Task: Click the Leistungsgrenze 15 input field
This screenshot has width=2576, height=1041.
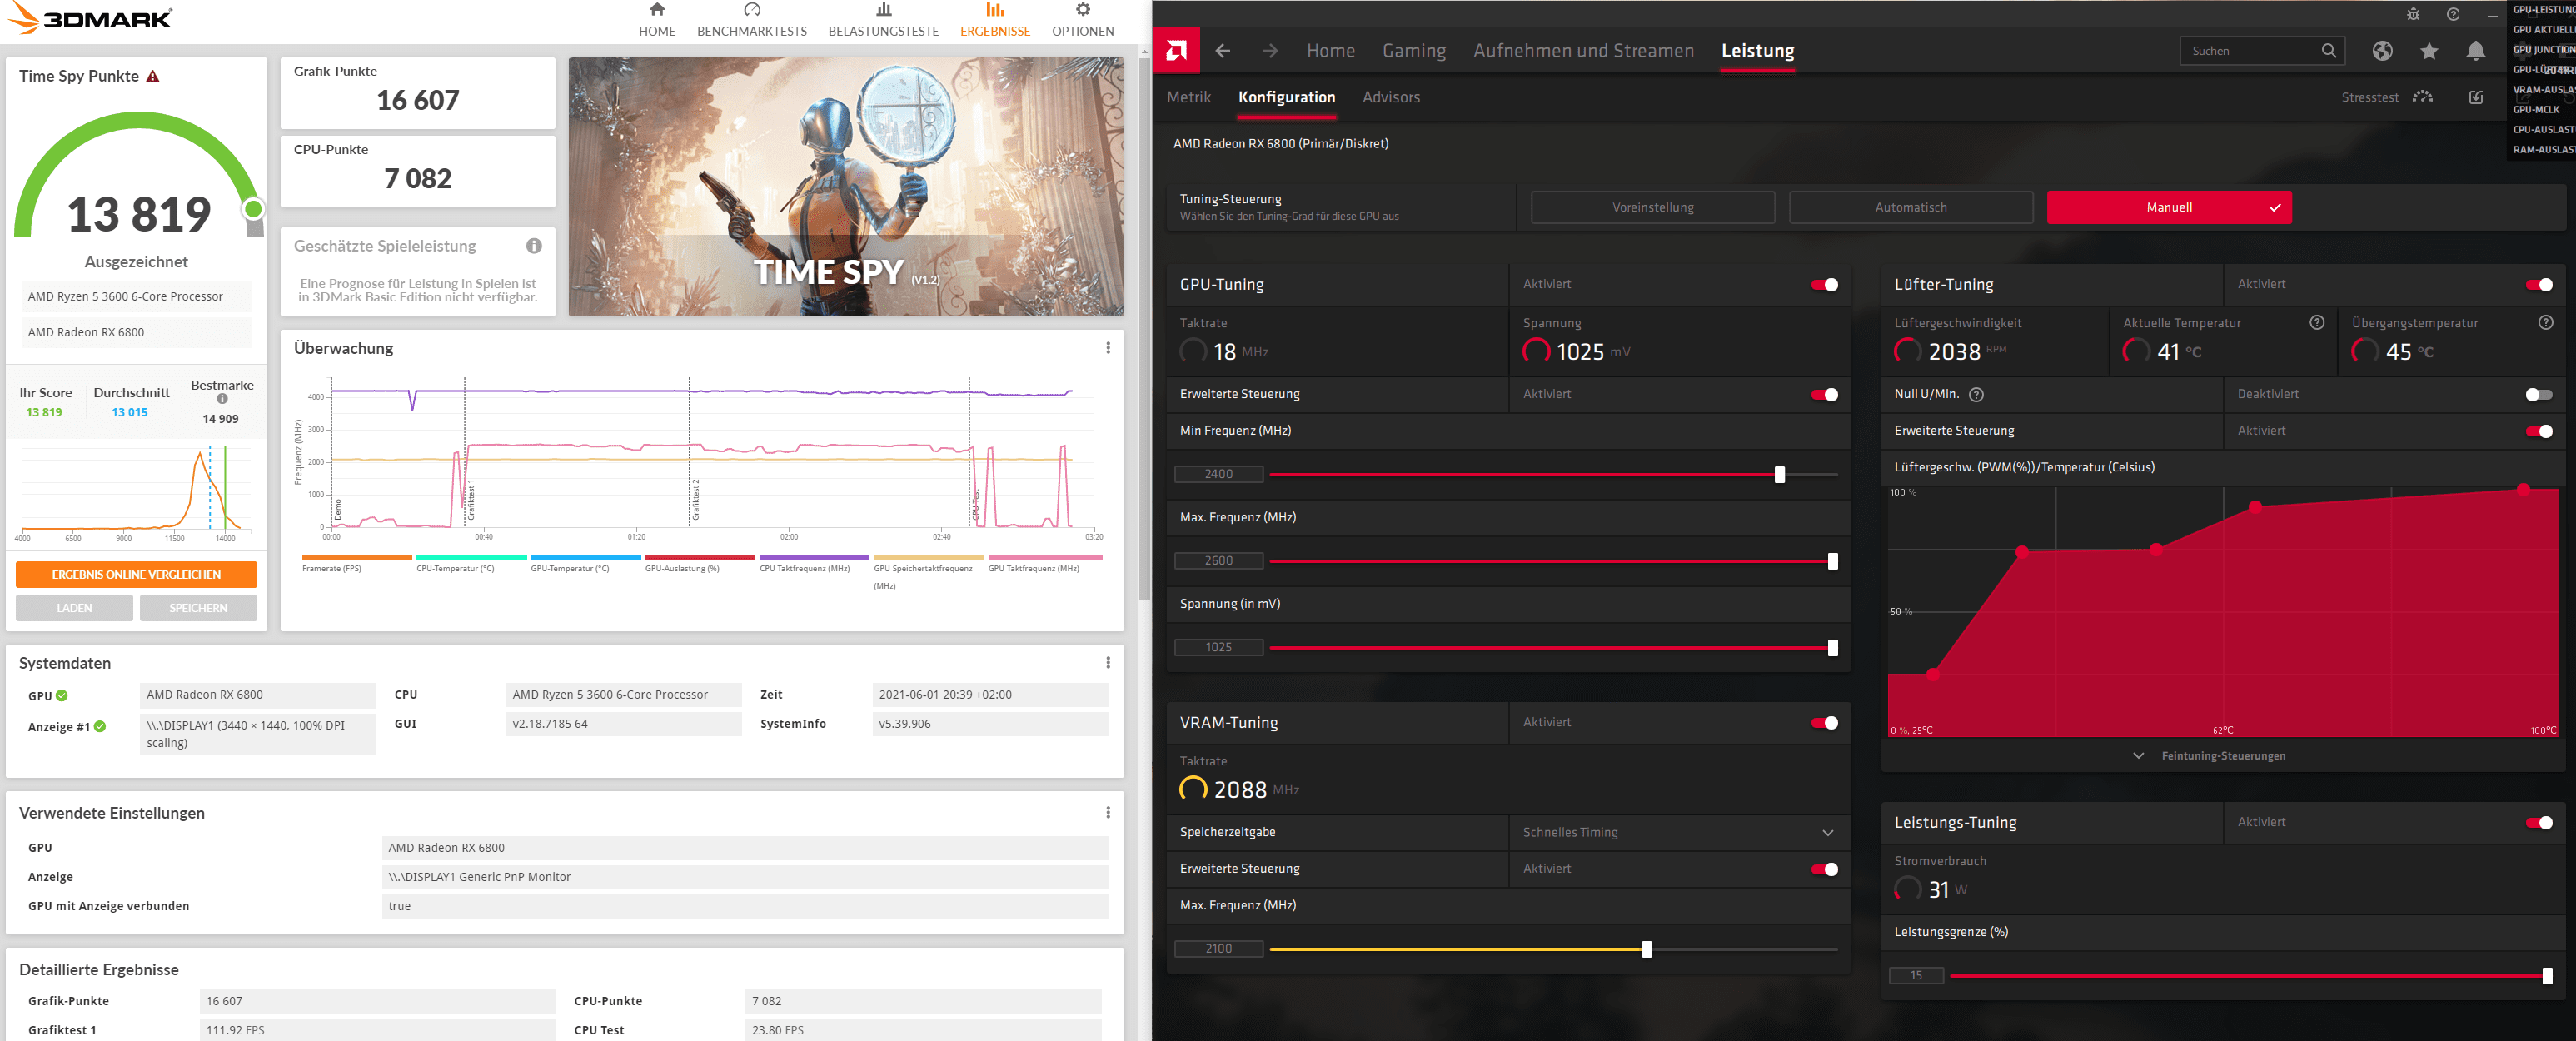Action: tap(1915, 977)
